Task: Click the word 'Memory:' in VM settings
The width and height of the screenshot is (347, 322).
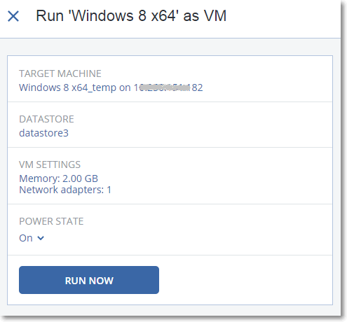Action: pyautogui.click(x=39, y=178)
